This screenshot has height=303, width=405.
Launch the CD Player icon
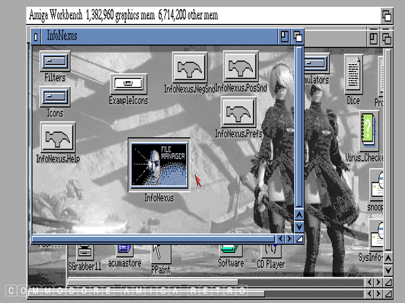tap(271, 251)
